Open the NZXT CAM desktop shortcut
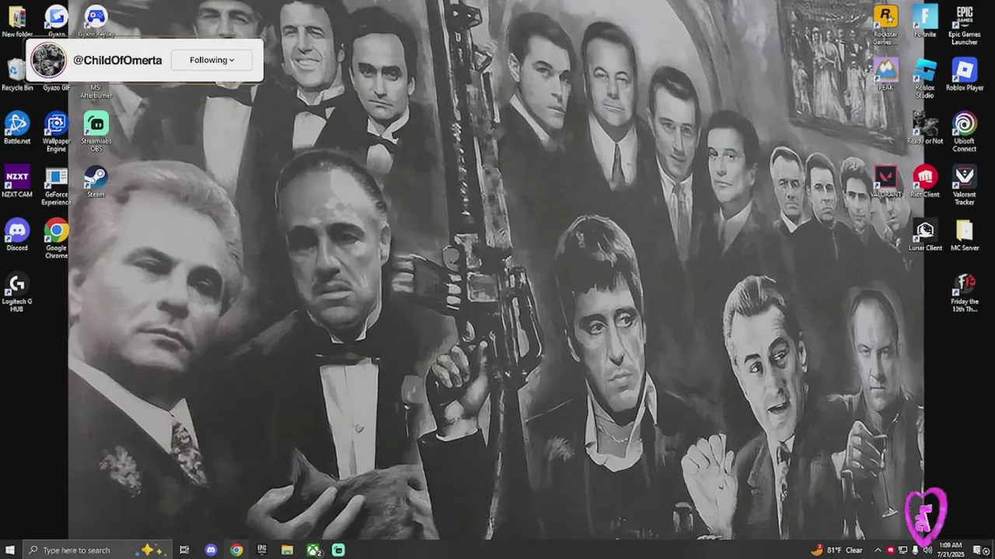 (17, 182)
